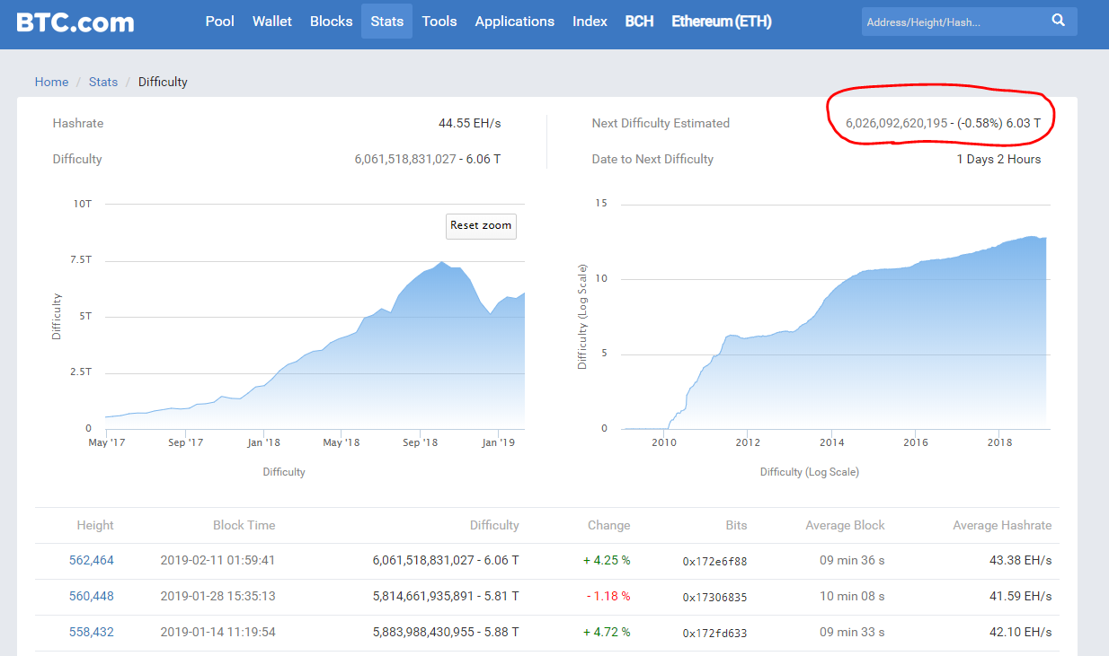Switch to Ethereum (ETH) explorer
The width and height of the screenshot is (1109, 656).
pos(721,22)
